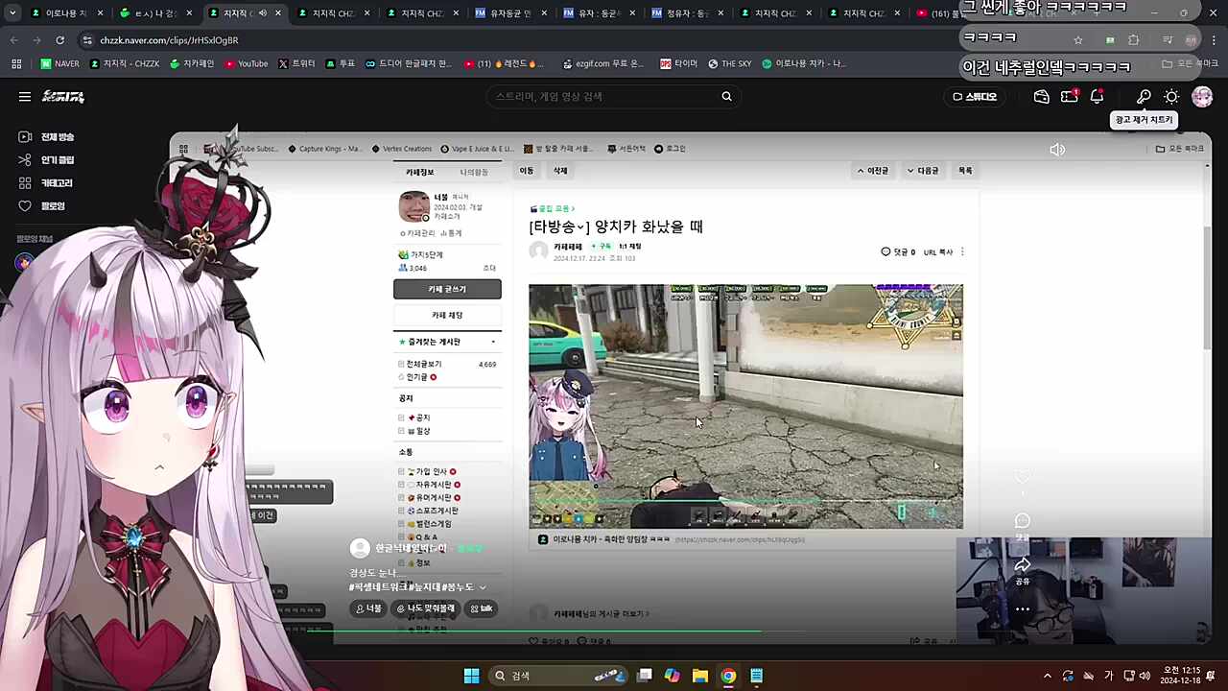This screenshot has height=691, width=1228.
Task: Go back using Chrome's back arrow
Action: 13,40
